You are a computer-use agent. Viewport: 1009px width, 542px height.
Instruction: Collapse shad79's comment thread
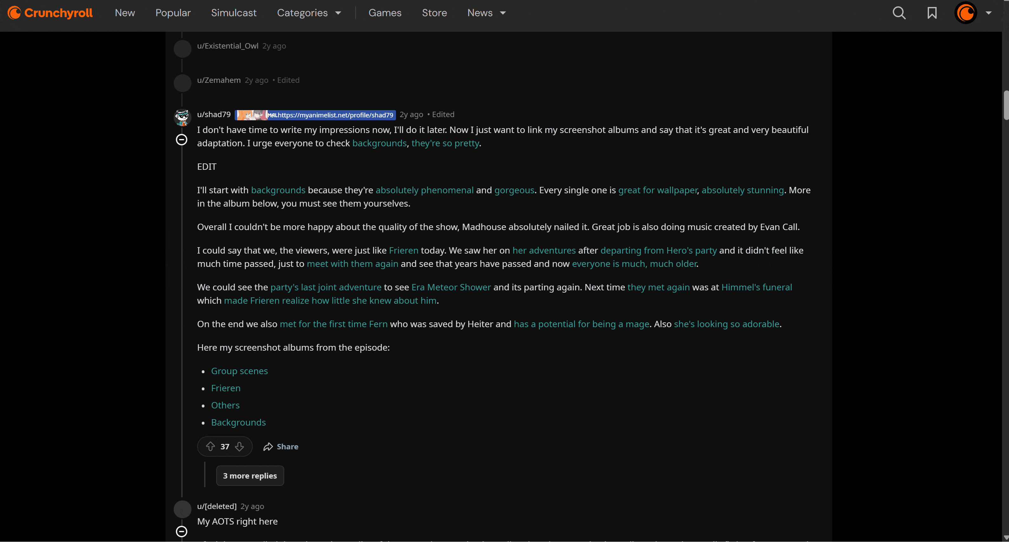181,140
